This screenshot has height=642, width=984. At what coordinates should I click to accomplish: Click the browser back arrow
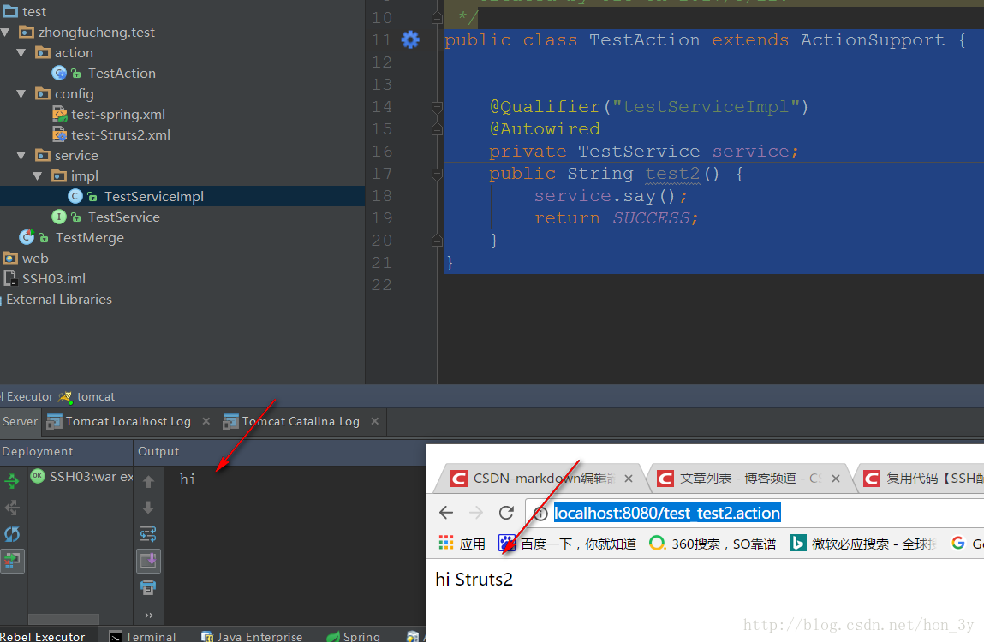coord(446,513)
